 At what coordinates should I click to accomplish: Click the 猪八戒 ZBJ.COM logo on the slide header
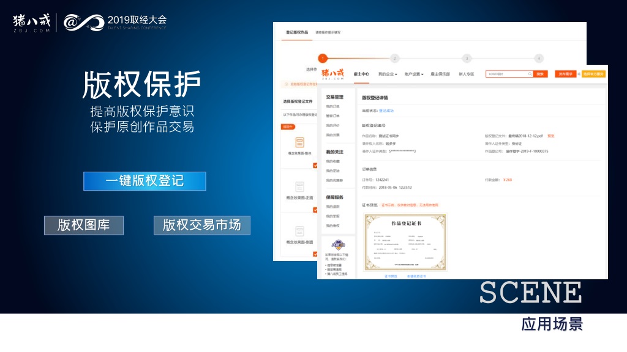tap(32, 23)
